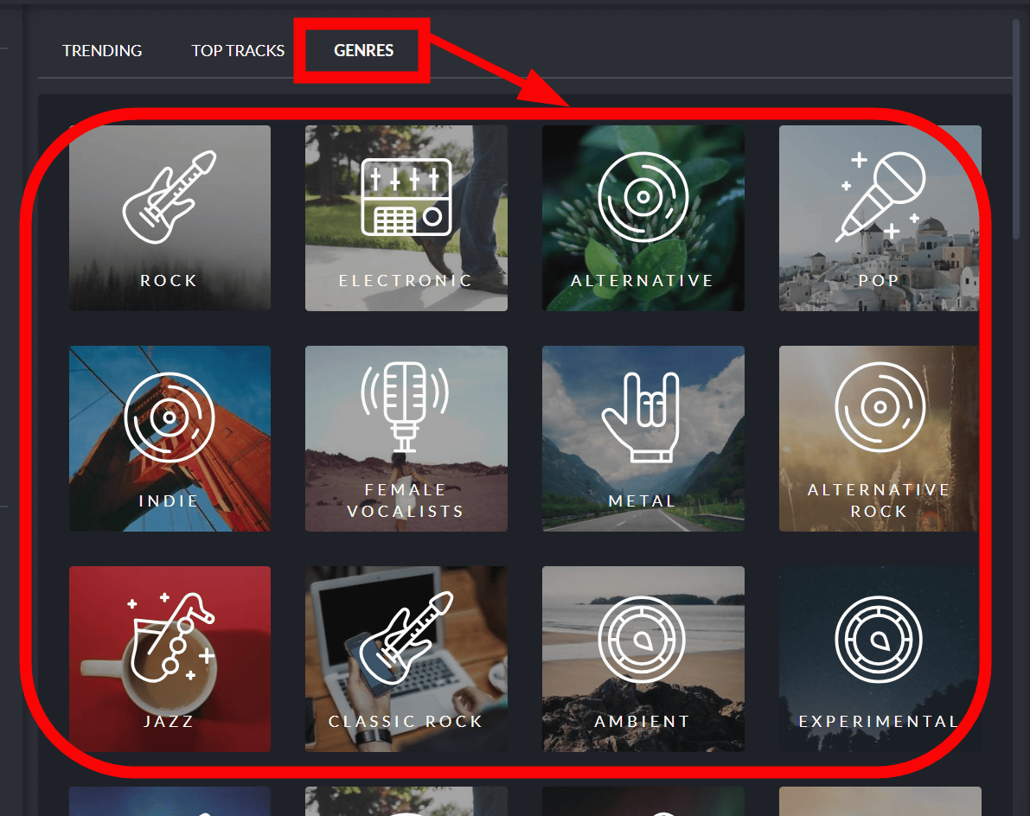
Task: Click the AMBIENT label text
Action: point(642,722)
